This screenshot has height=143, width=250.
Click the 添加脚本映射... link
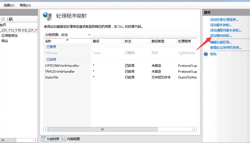coord(221,25)
